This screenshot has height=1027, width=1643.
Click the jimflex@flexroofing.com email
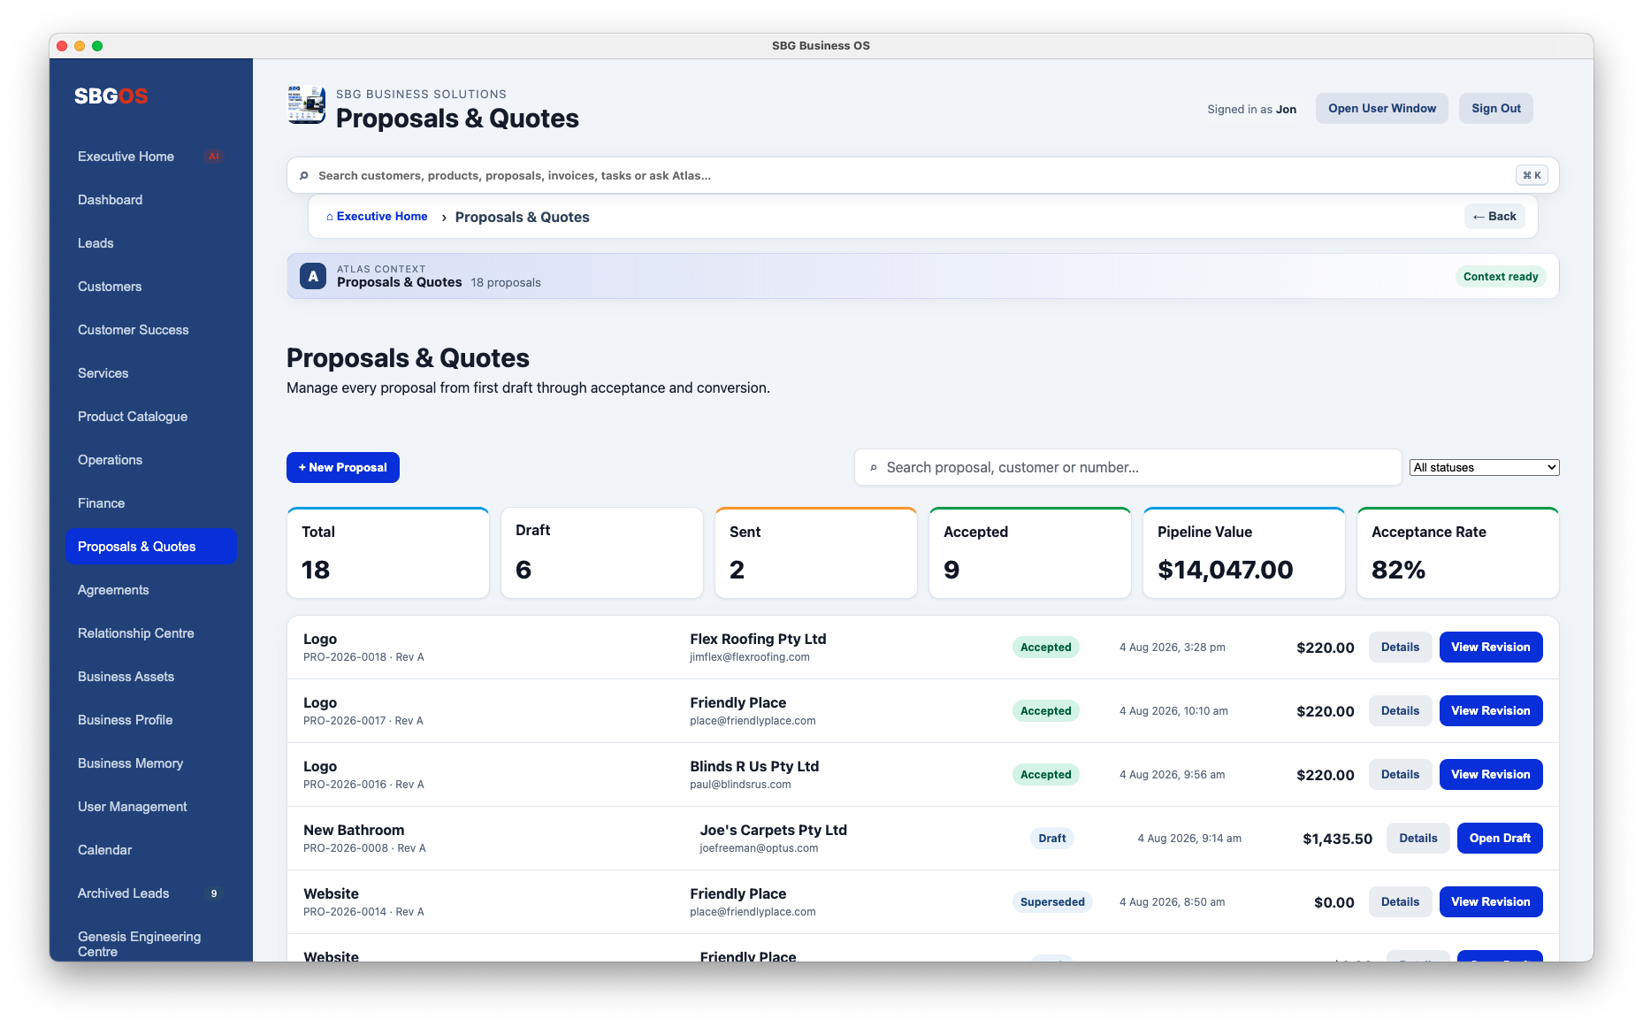(x=750, y=657)
